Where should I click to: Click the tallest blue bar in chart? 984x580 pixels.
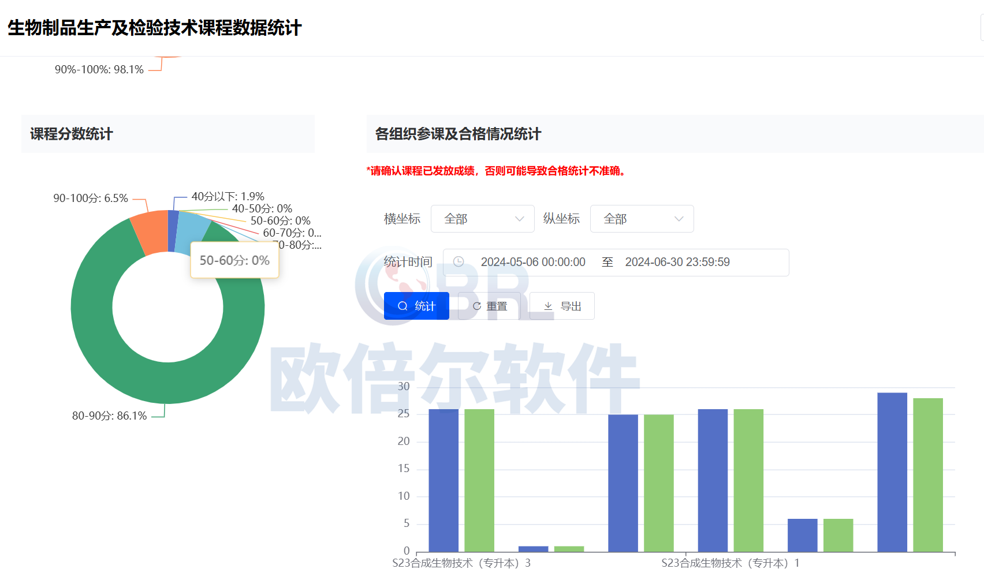(x=892, y=472)
